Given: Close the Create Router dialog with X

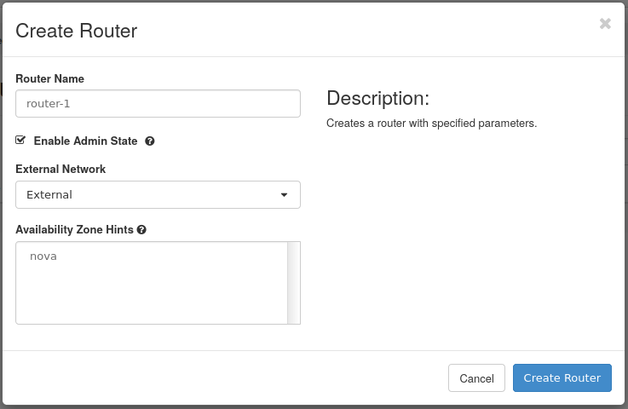Looking at the screenshot, I should click(x=605, y=24).
